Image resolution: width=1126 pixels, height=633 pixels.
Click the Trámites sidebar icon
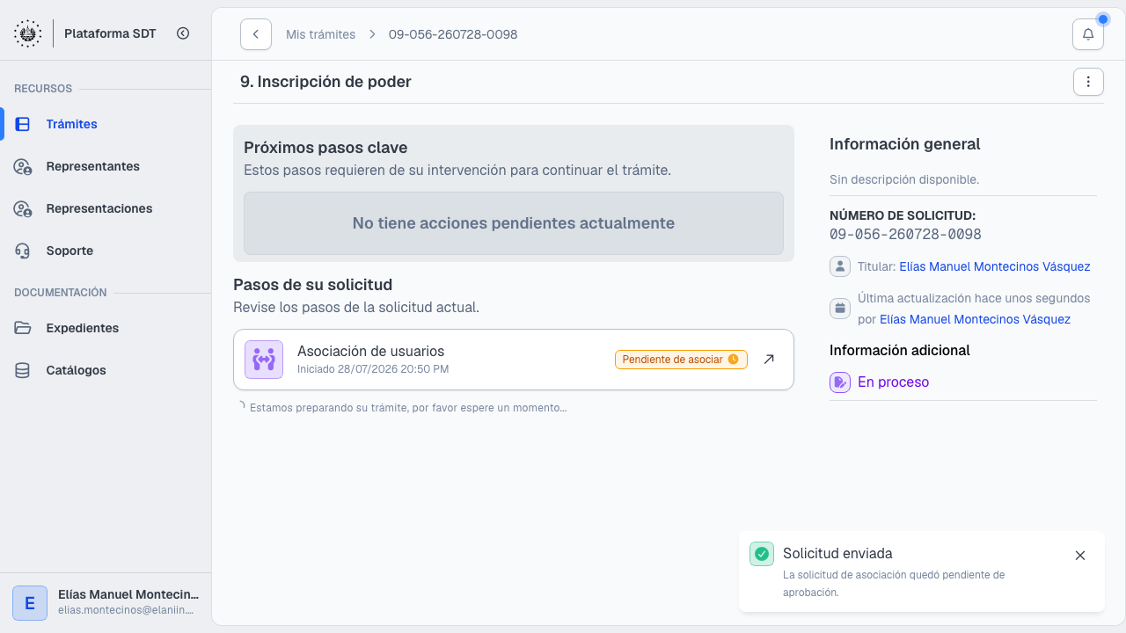point(23,124)
